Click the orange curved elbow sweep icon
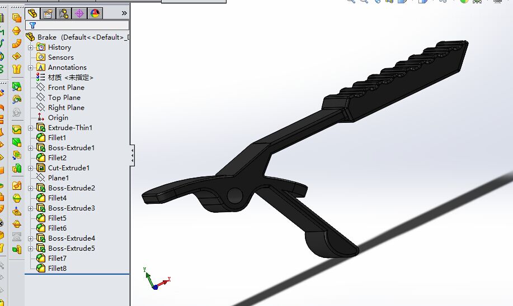513x306 pixels. point(17,44)
